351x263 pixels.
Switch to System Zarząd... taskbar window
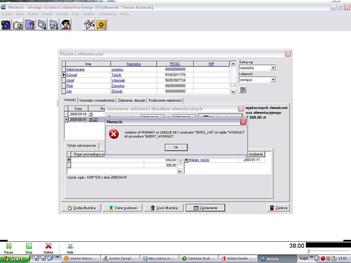point(120,259)
